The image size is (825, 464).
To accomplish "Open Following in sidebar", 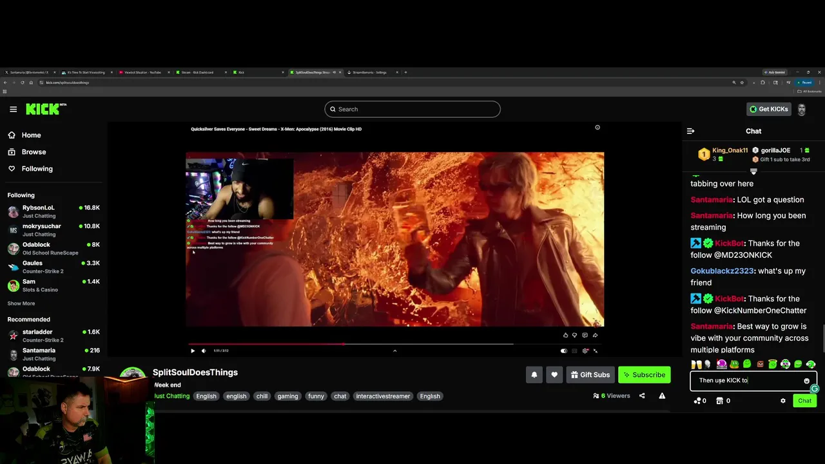I will (30, 169).
